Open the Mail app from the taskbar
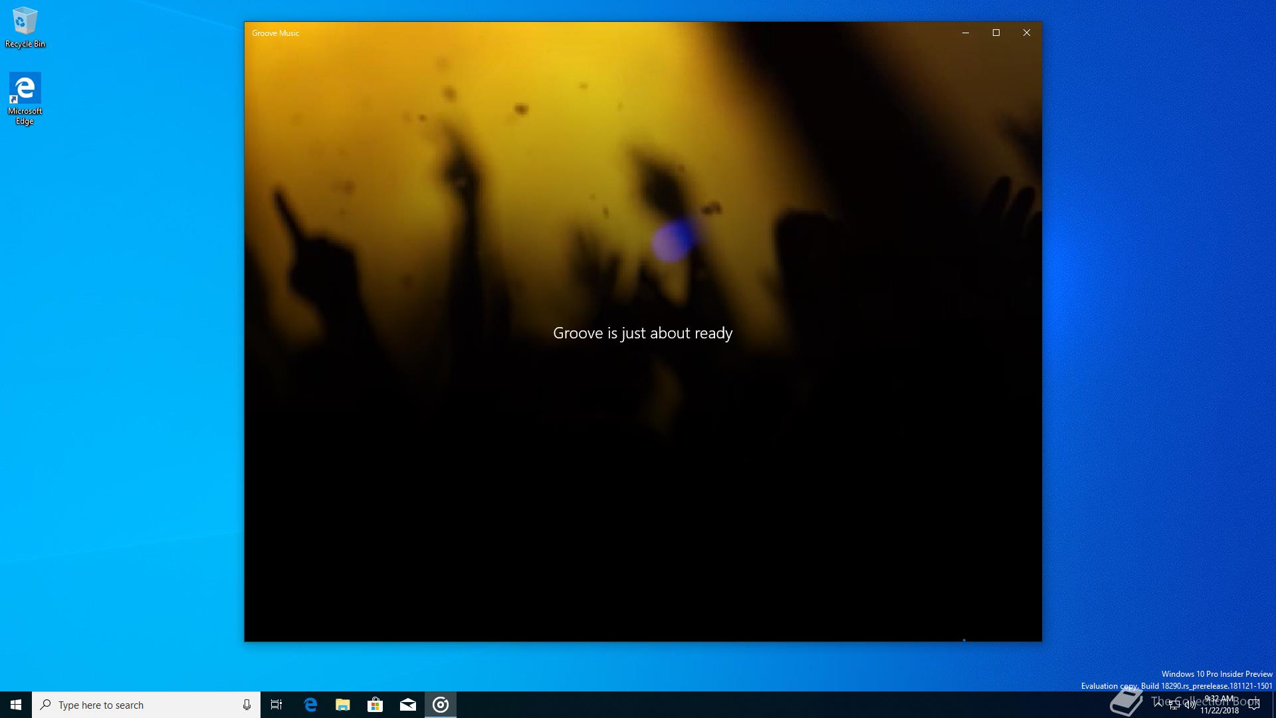Image resolution: width=1276 pixels, height=718 pixels. [408, 705]
